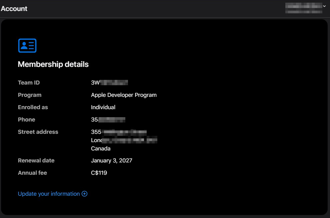Click the Renewal date label

point(36,160)
